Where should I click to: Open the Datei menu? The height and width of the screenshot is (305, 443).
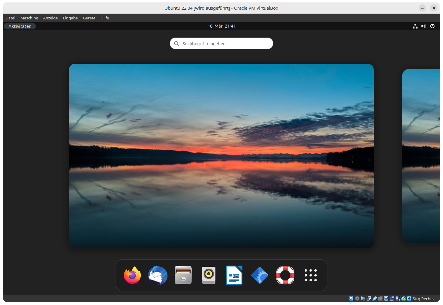point(10,18)
